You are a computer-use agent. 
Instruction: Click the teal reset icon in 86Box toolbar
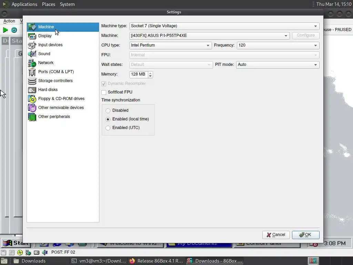[x=14, y=30]
